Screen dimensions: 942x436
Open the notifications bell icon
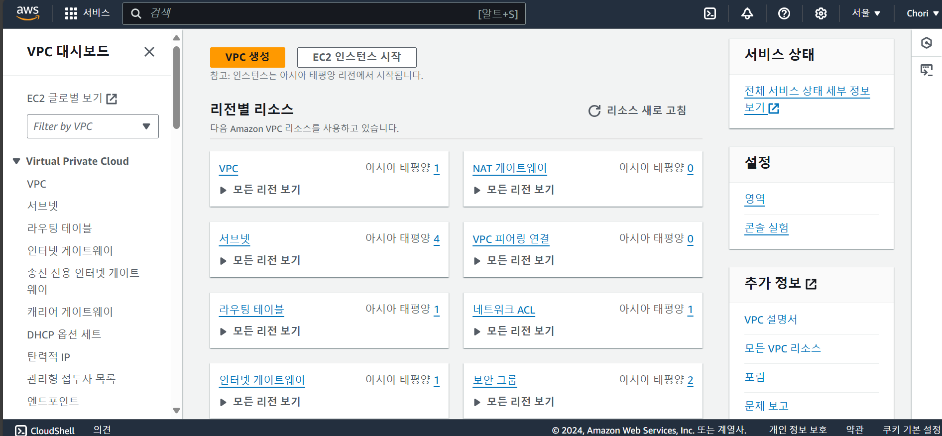point(747,13)
